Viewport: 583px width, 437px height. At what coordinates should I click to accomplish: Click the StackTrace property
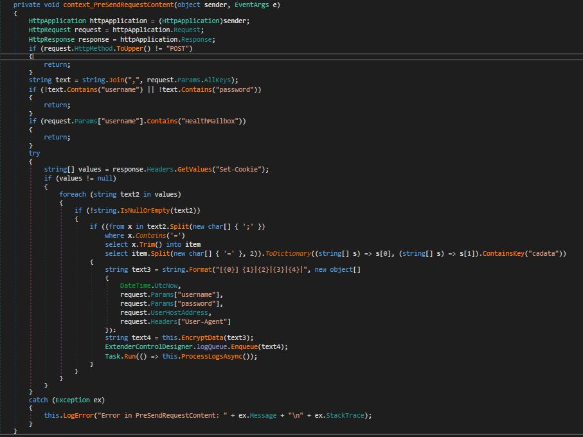[345, 416]
